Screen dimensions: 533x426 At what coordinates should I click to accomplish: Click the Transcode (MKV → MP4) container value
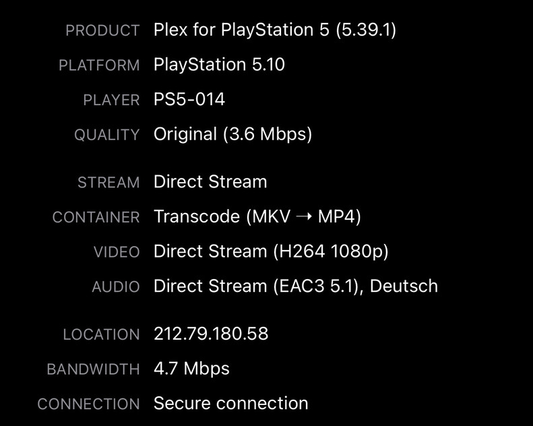point(257,217)
